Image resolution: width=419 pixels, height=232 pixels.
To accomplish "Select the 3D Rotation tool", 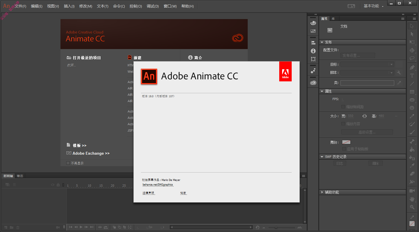I will 412,50.
